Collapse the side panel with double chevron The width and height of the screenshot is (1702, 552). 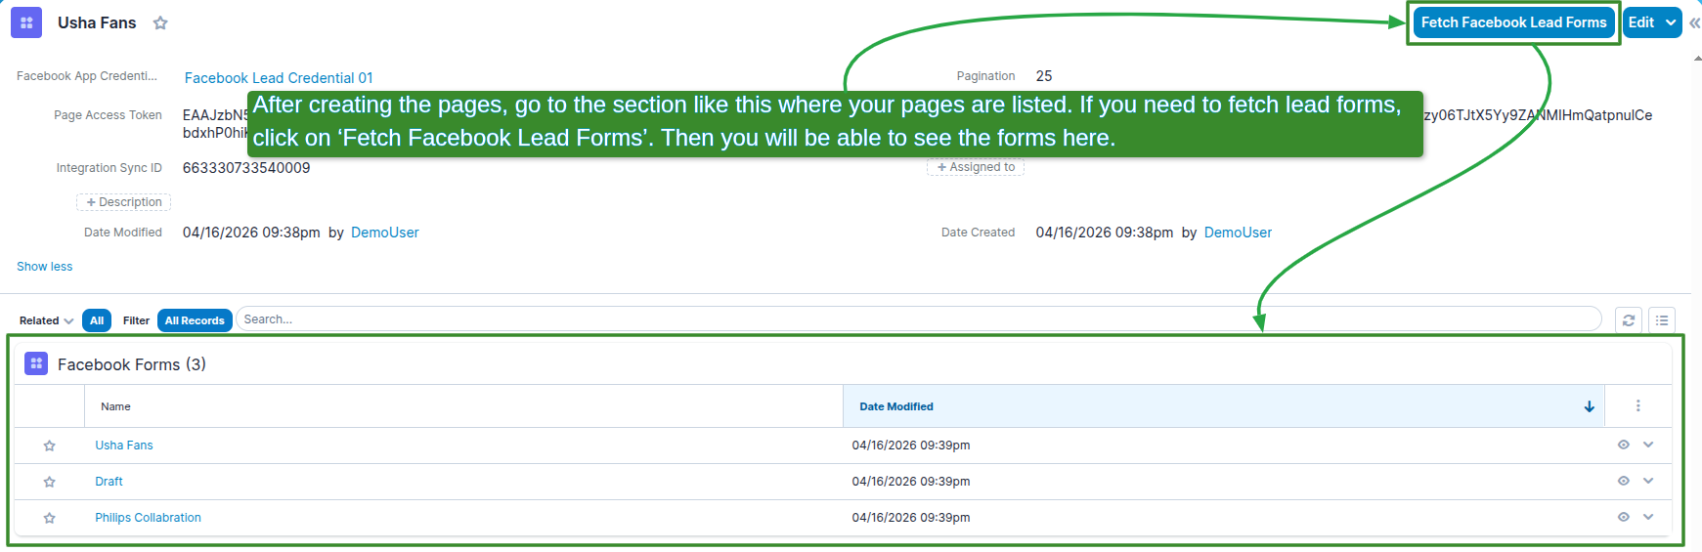coord(1694,22)
